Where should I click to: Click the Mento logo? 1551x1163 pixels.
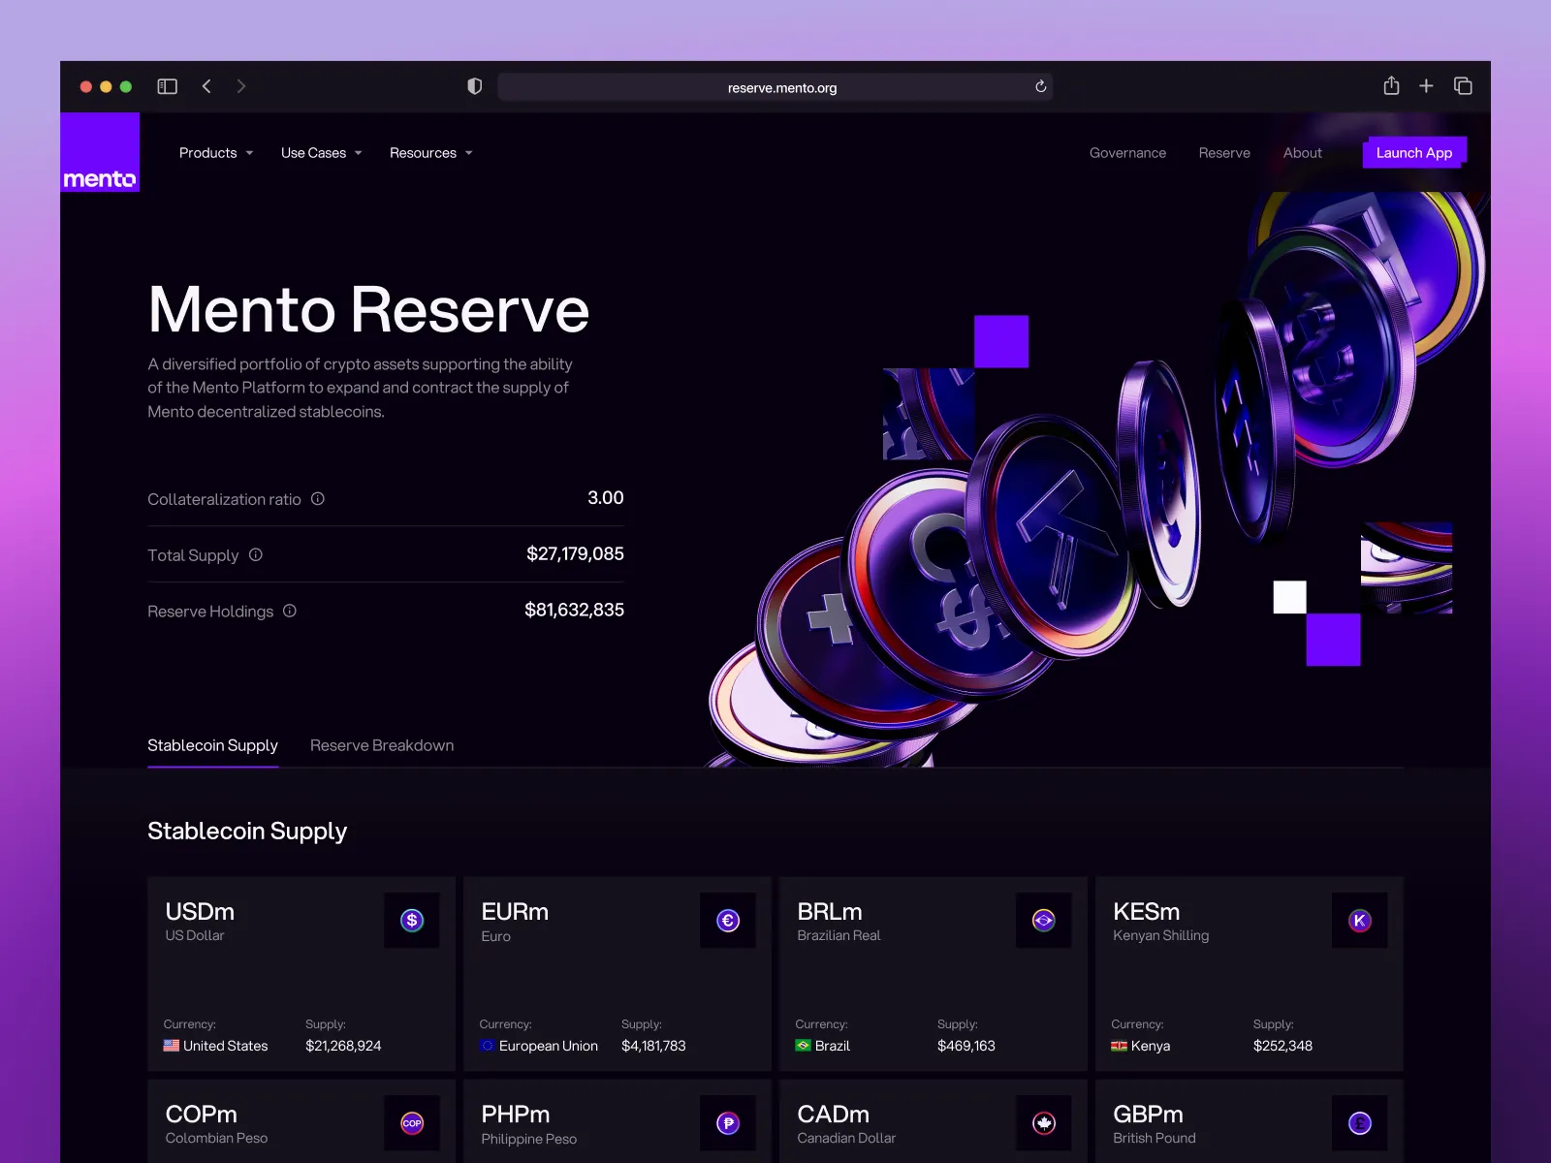click(x=100, y=152)
